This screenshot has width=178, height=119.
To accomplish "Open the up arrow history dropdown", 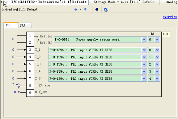I will [x=80, y=9].
